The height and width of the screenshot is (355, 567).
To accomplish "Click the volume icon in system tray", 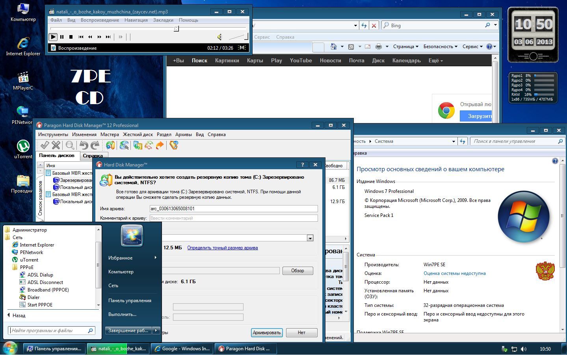I will click(x=524, y=349).
